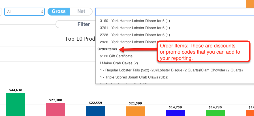
Task: Open the All dropdown selector
Action: click(x=24, y=12)
